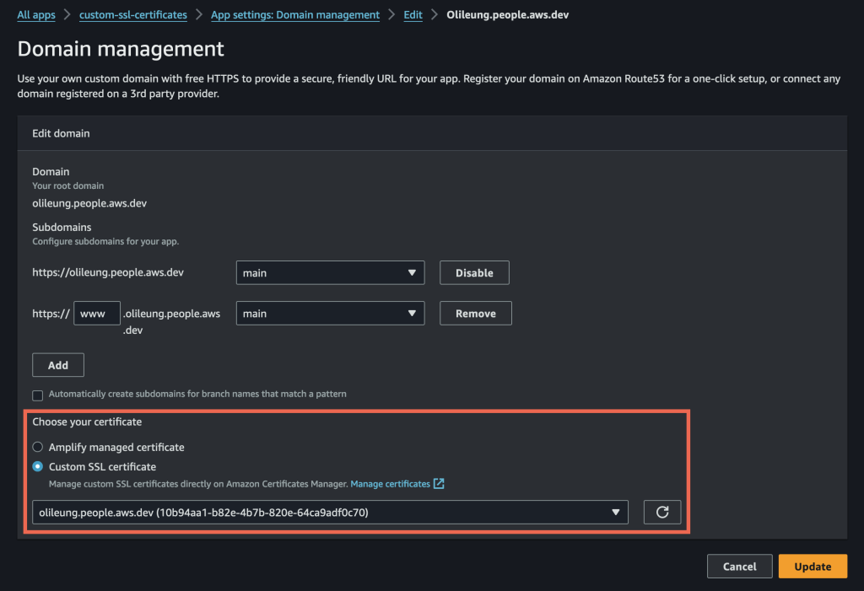Remove the www subdomain entry
Image resolution: width=864 pixels, height=591 pixels.
pyautogui.click(x=475, y=313)
